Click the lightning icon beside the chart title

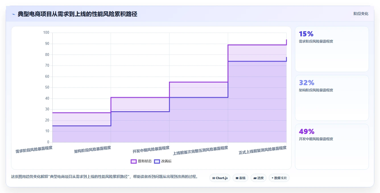tap(13, 14)
